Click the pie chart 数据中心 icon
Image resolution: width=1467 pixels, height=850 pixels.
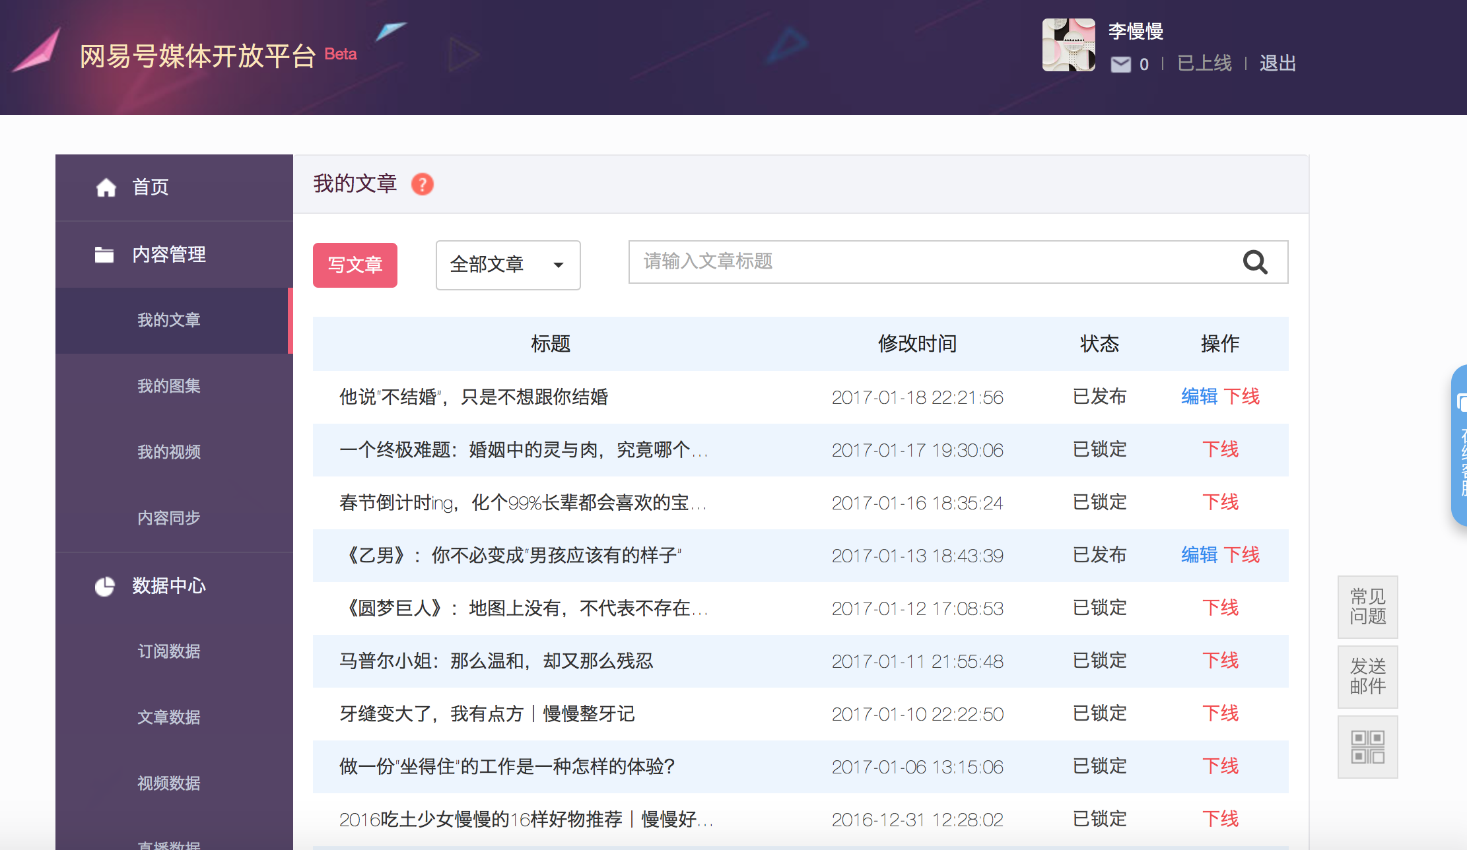[104, 586]
